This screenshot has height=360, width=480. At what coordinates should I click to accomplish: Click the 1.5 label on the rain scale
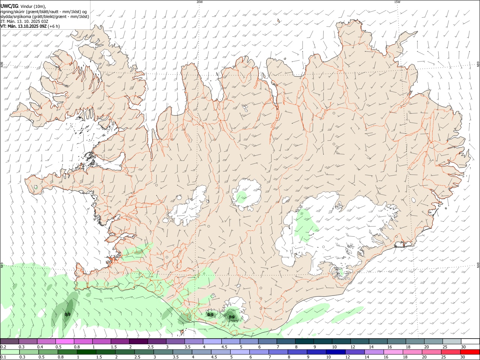click(99, 357)
